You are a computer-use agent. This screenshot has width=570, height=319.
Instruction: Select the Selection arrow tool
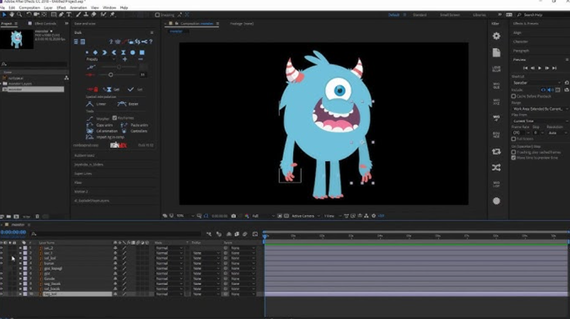4,15
